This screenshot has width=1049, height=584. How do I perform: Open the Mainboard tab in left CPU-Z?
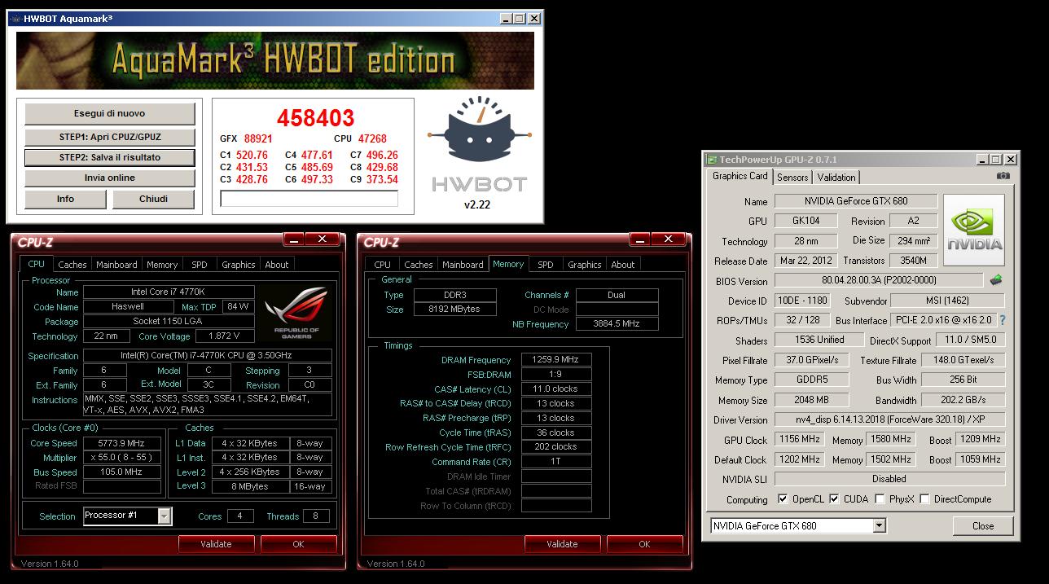pos(116,265)
